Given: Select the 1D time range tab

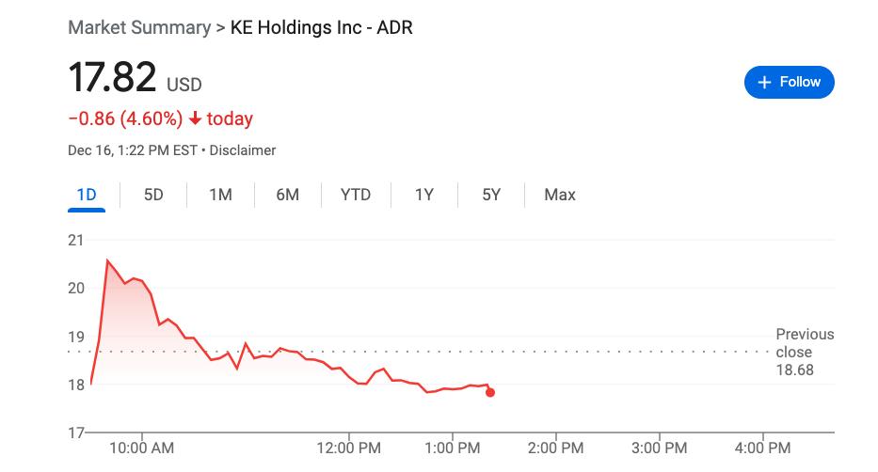Looking at the screenshot, I should pos(87,195).
